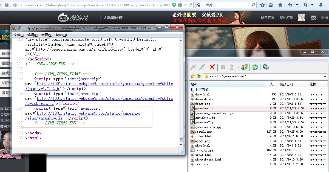Select sina_bg.jpg in the FTP file list

(x=259, y=150)
